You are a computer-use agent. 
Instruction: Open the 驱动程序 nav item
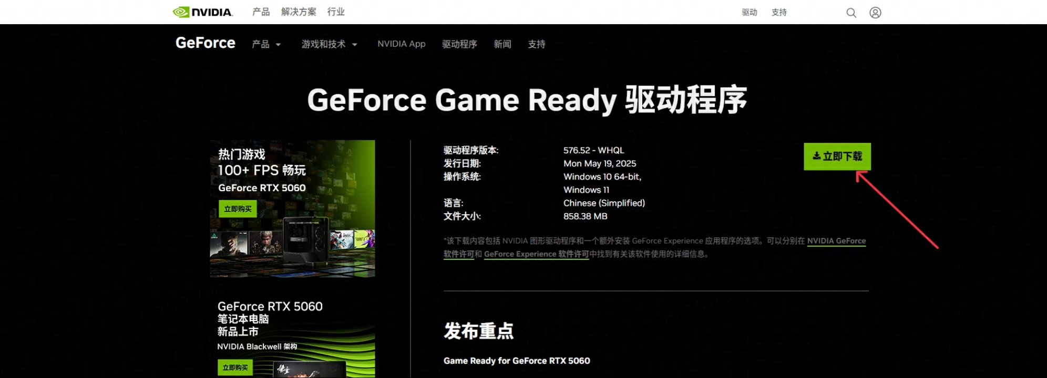click(459, 45)
